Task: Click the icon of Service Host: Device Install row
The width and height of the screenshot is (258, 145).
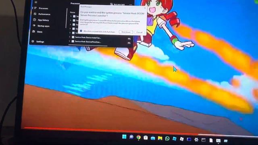Action: [x=73, y=37]
